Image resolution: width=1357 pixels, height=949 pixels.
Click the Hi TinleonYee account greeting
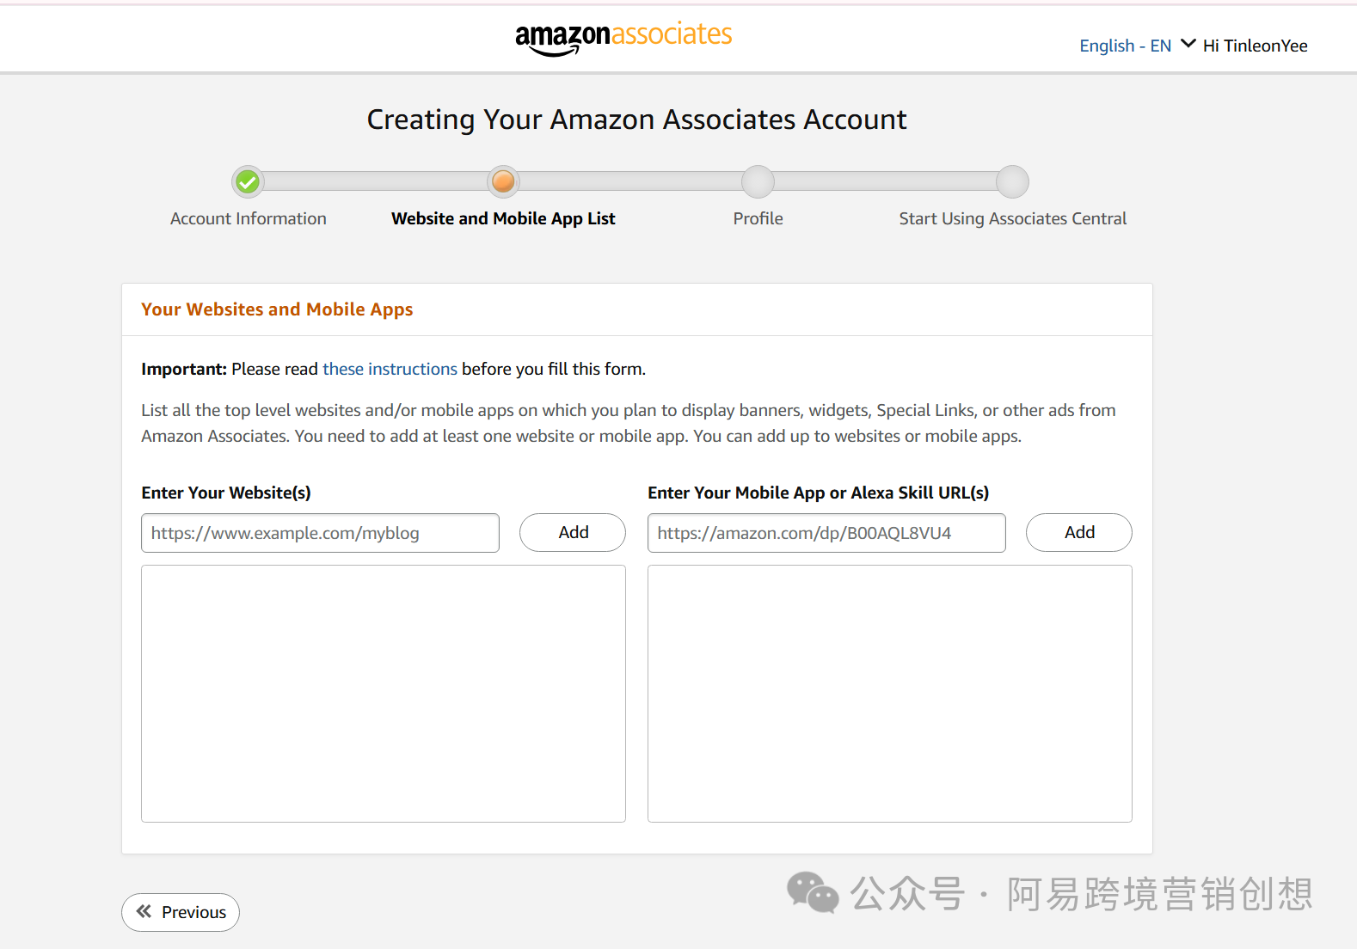click(x=1255, y=46)
